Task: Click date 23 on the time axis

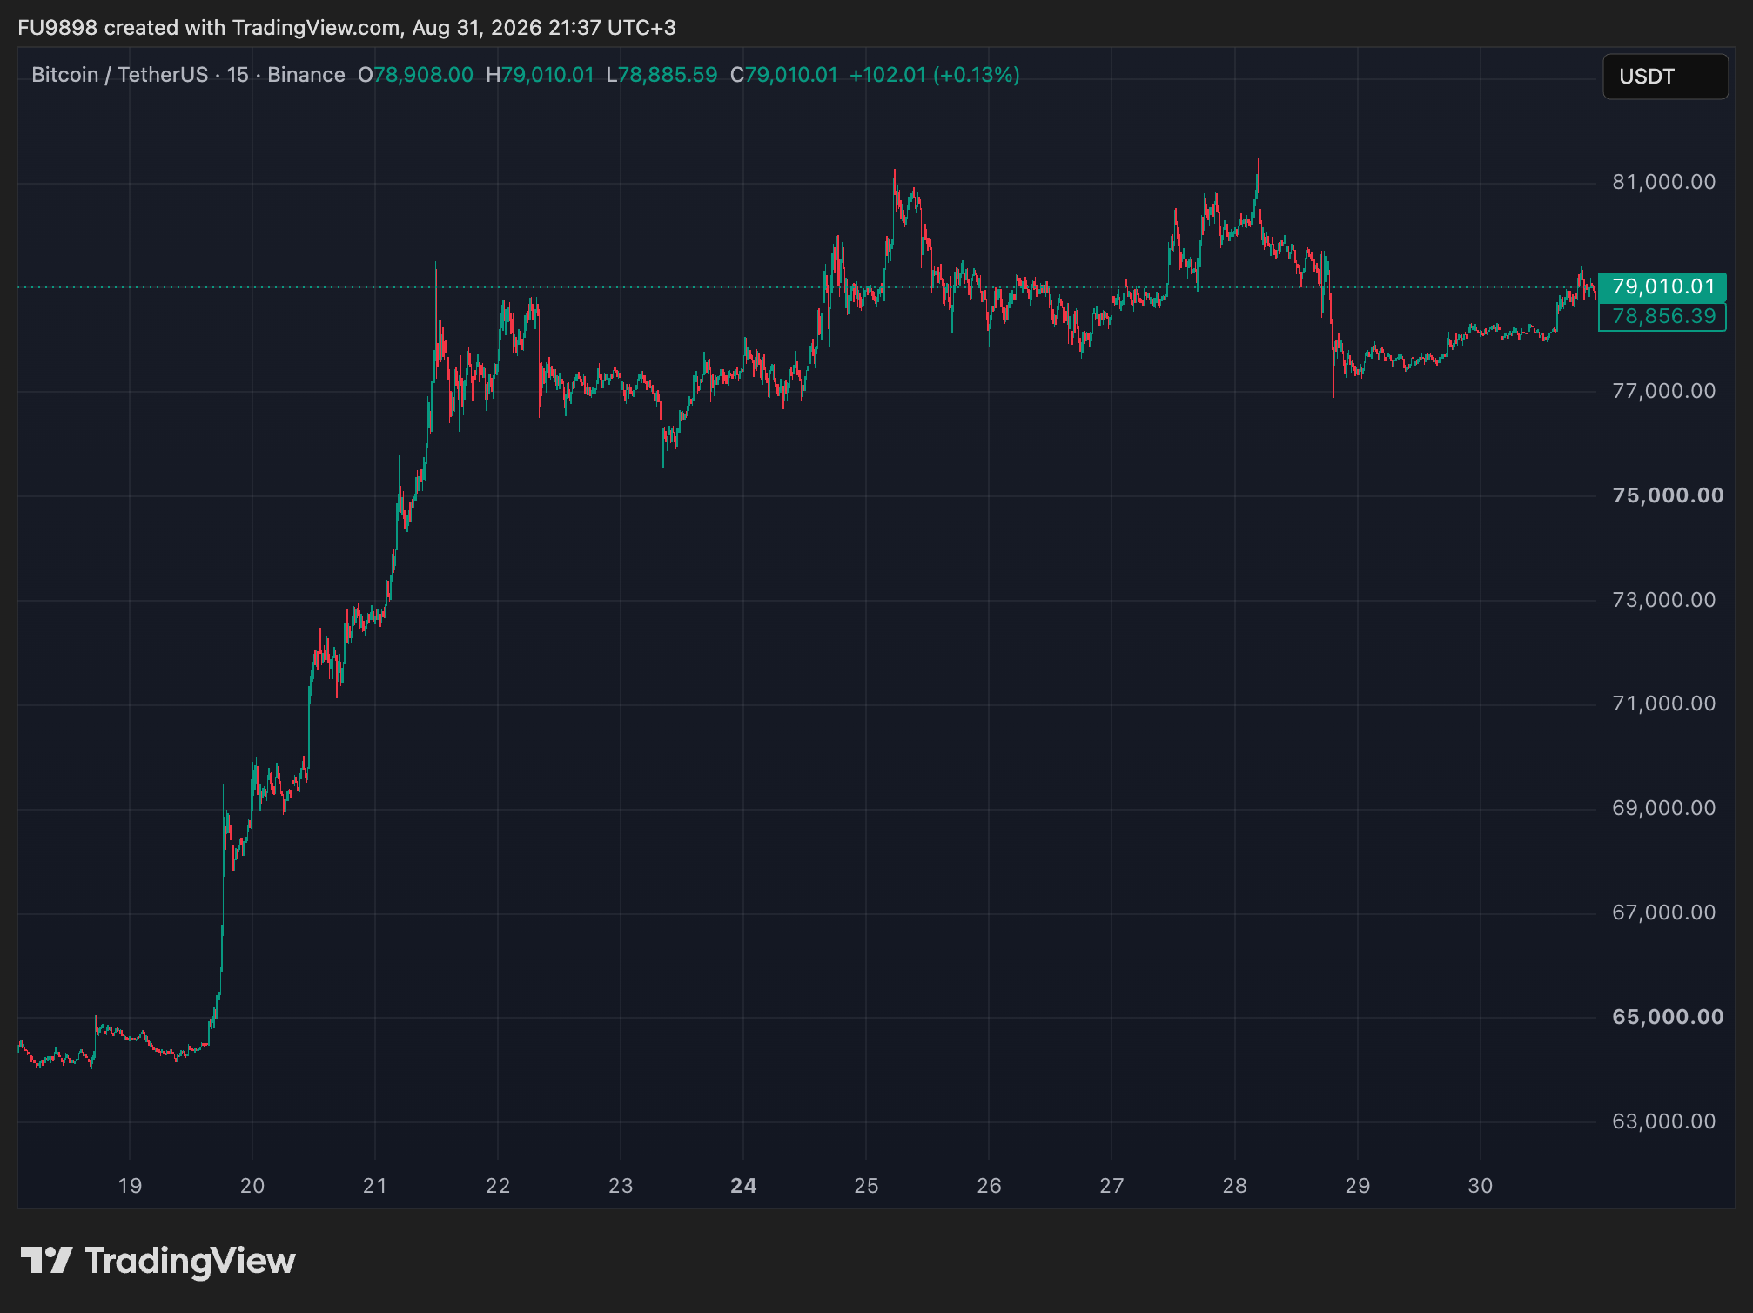Action: pos(621,1186)
